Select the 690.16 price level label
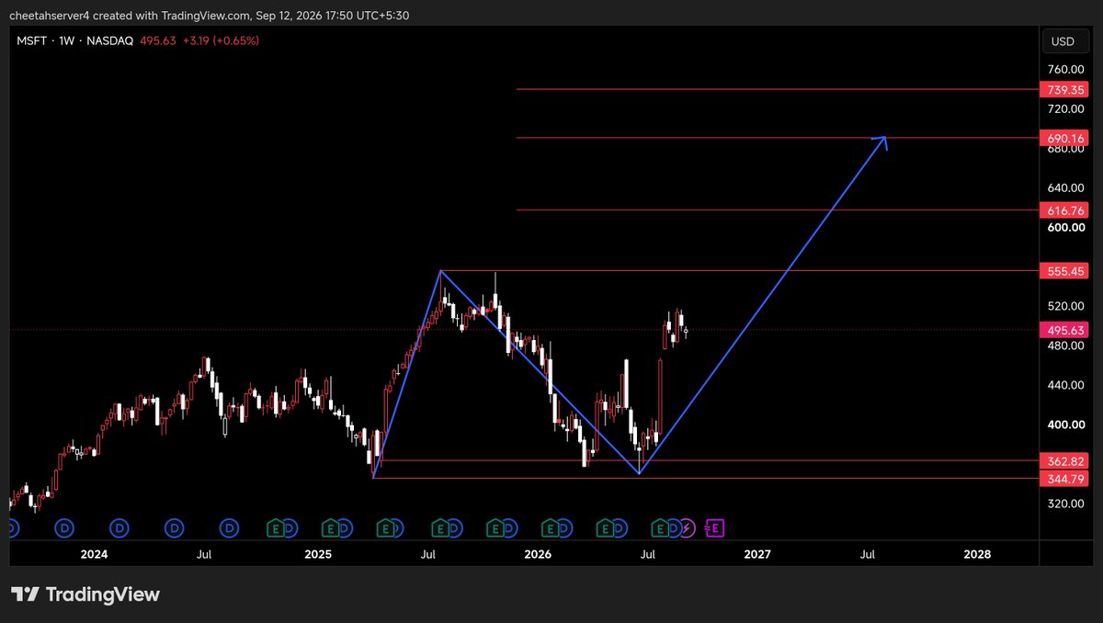Viewport: 1103px width, 623px height. click(1066, 138)
